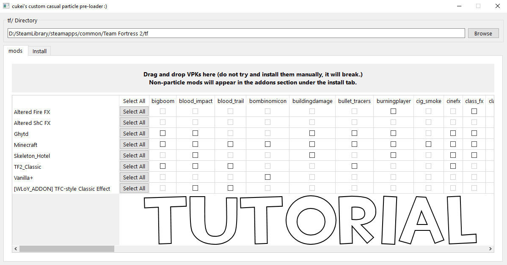Click Select All for Vanilla+

[x=134, y=177]
